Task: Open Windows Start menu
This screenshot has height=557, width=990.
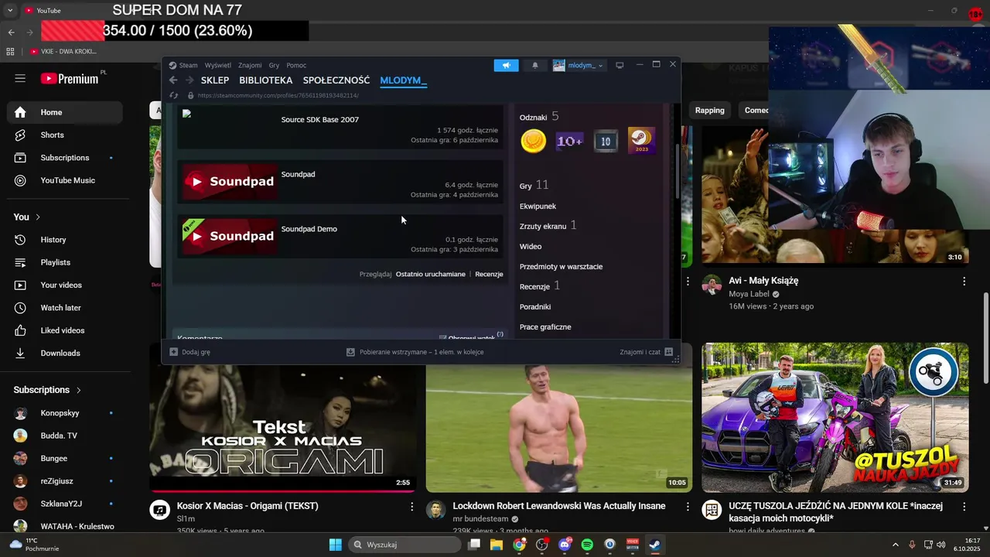Action: pyautogui.click(x=336, y=545)
